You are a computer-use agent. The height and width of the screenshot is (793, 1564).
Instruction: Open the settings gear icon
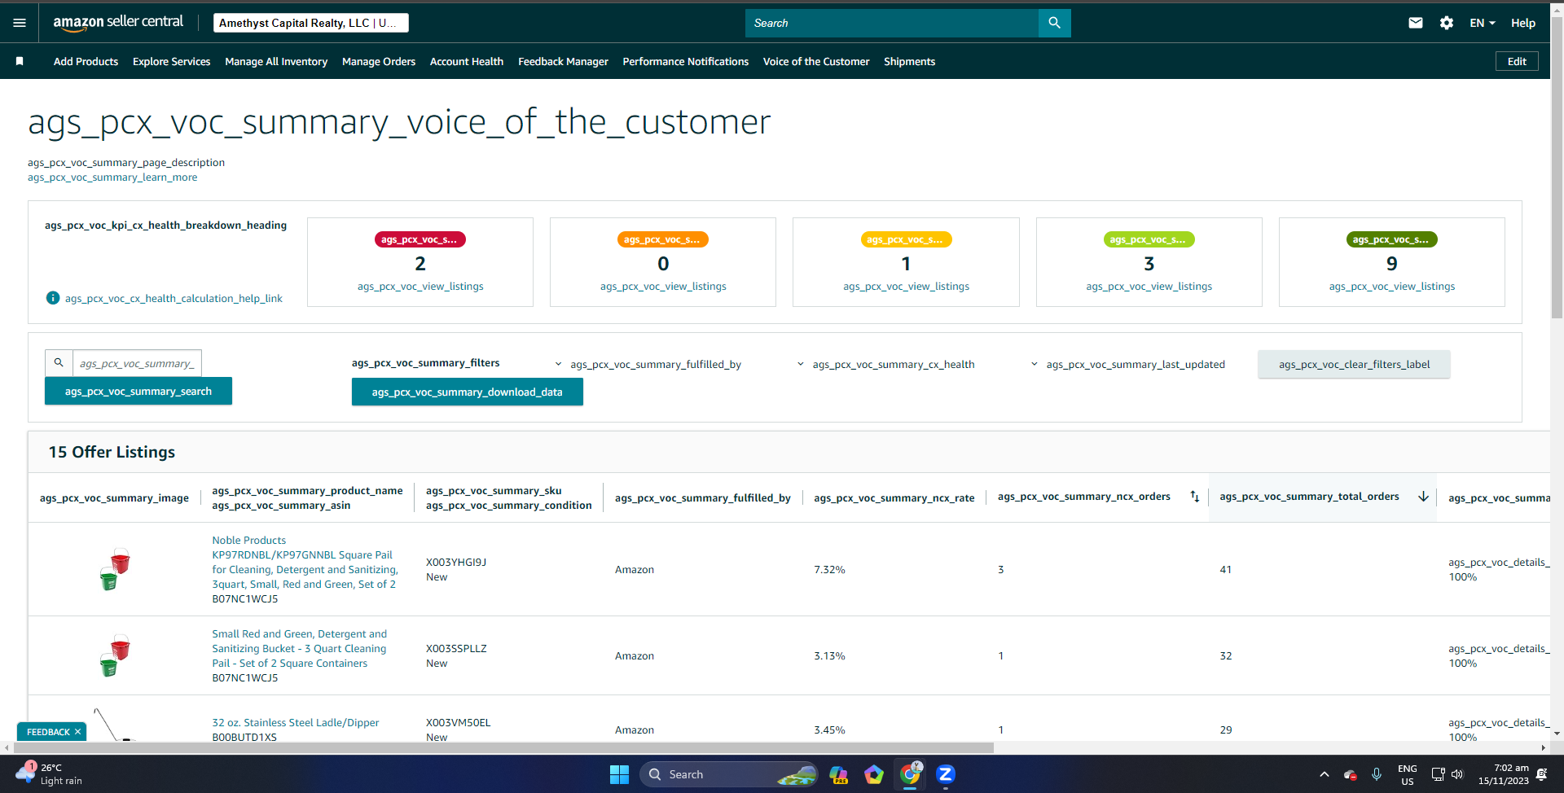(1447, 23)
